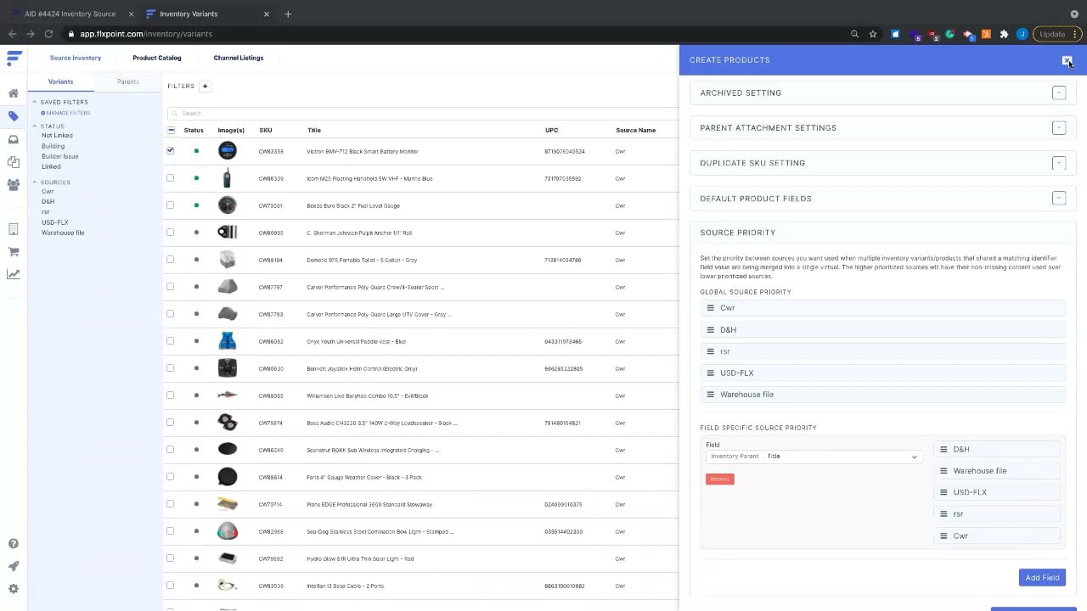Open the Victron battery monitor thumbnail

click(227, 151)
